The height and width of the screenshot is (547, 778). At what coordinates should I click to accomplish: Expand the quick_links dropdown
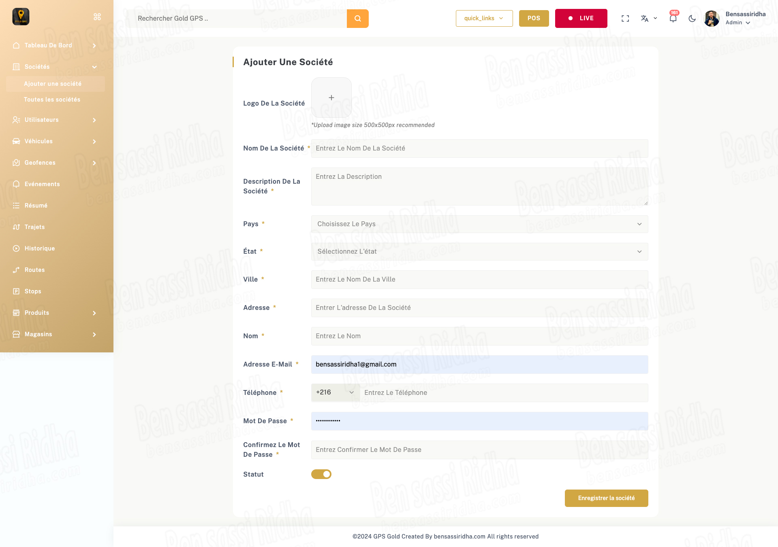(x=484, y=19)
